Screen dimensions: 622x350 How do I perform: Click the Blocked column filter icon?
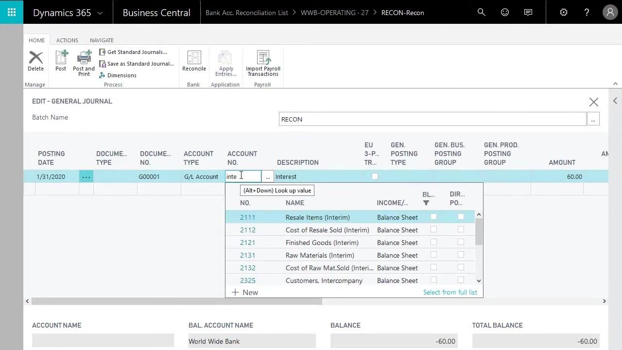pyautogui.click(x=426, y=203)
